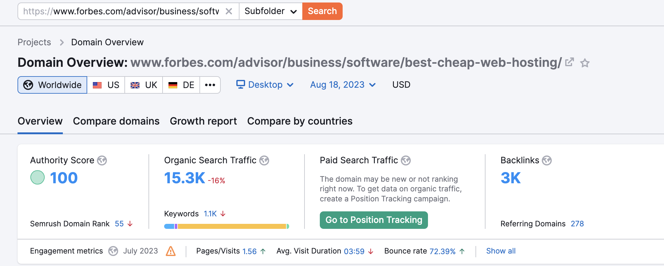
Task: Switch to Compare by countries tab
Action: [x=300, y=121]
